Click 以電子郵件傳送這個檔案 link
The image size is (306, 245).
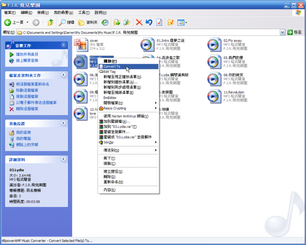[x=36, y=102]
